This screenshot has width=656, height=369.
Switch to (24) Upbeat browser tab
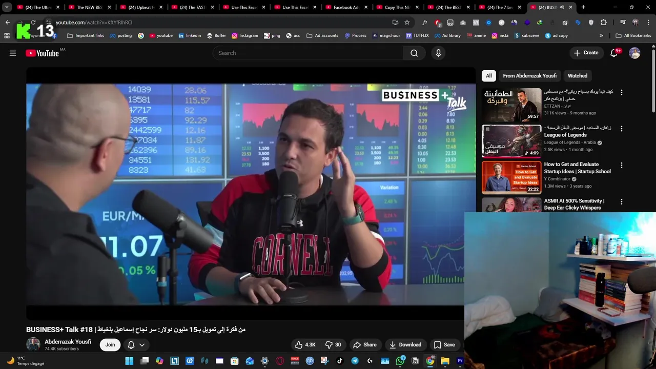coord(140,7)
